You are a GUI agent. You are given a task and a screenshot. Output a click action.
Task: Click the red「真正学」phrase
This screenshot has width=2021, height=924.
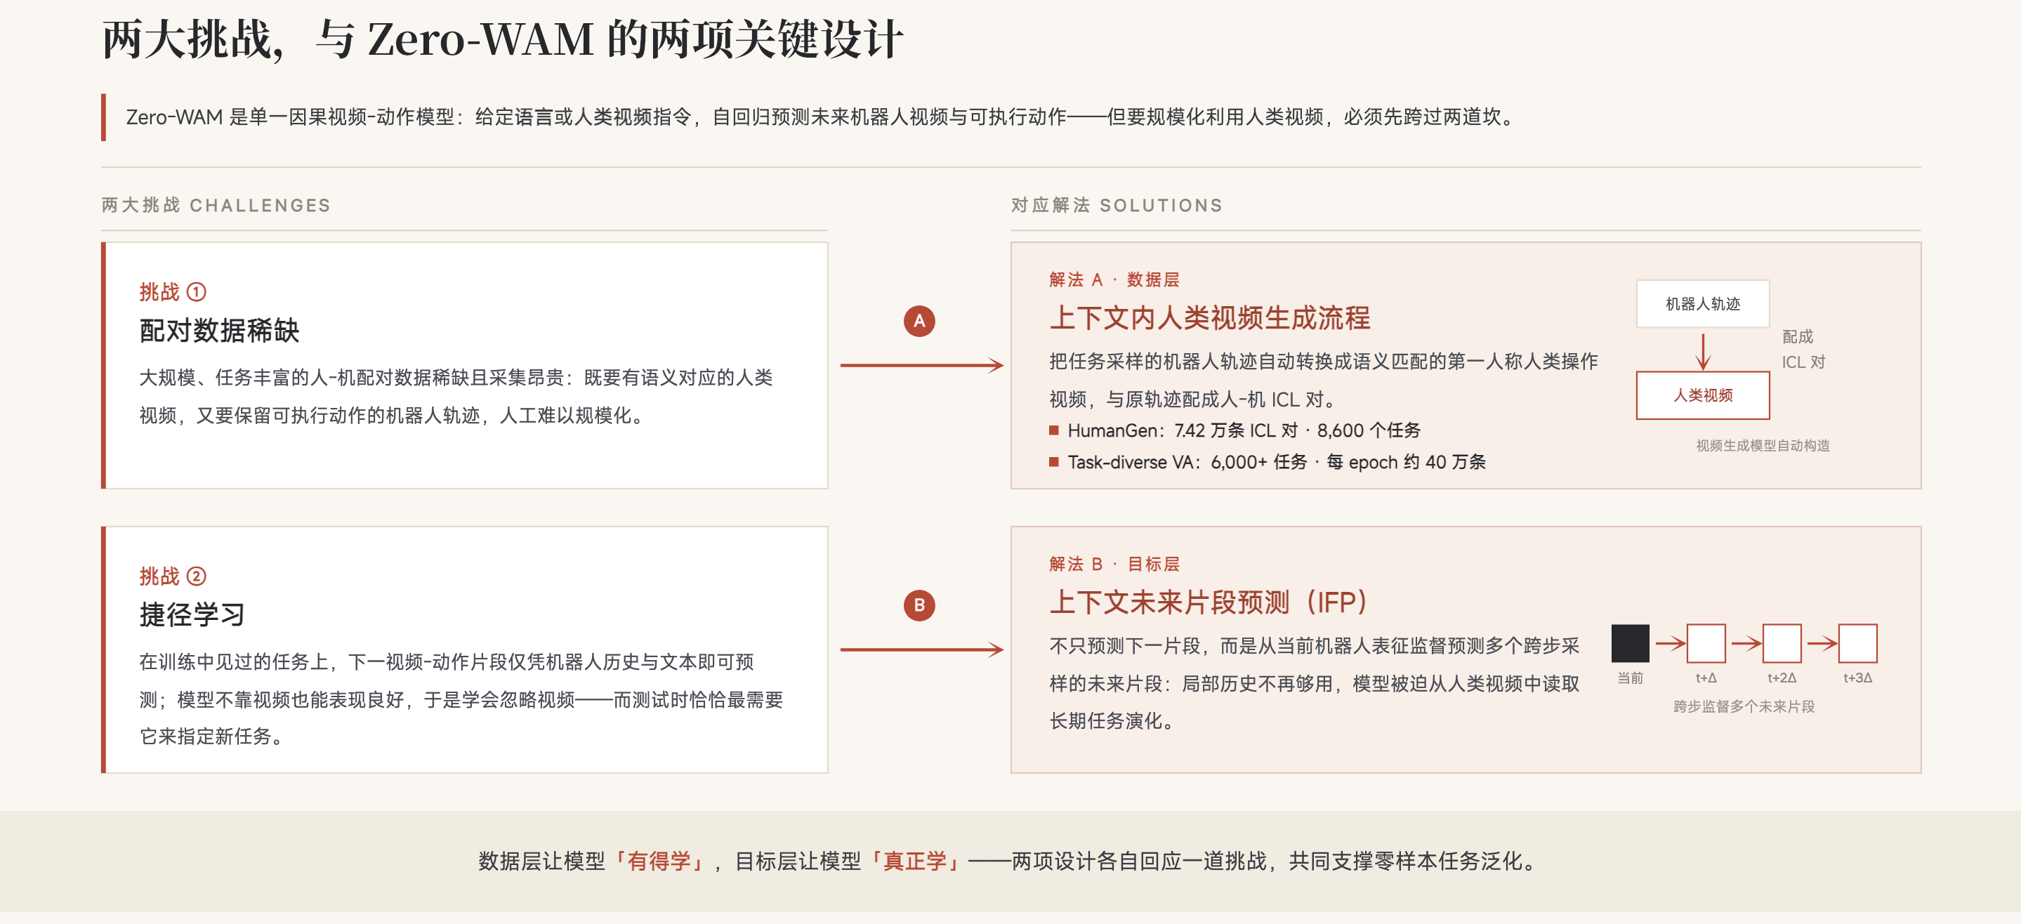click(915, 862)
